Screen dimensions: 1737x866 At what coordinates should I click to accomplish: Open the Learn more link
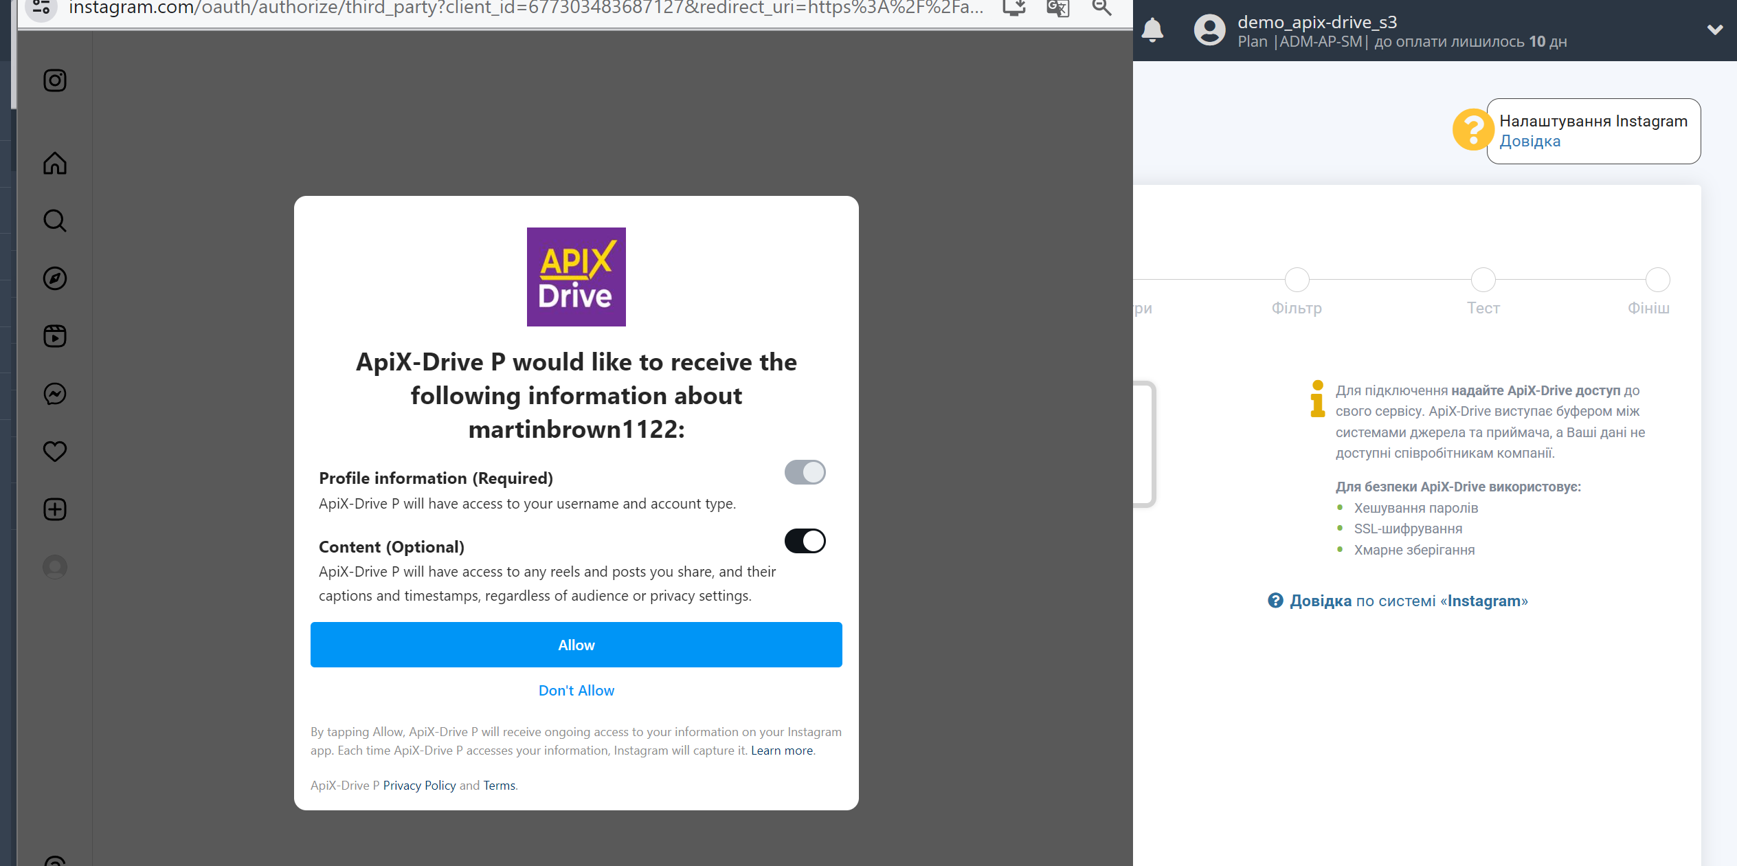pyautogui.click(x=782, y=751)
